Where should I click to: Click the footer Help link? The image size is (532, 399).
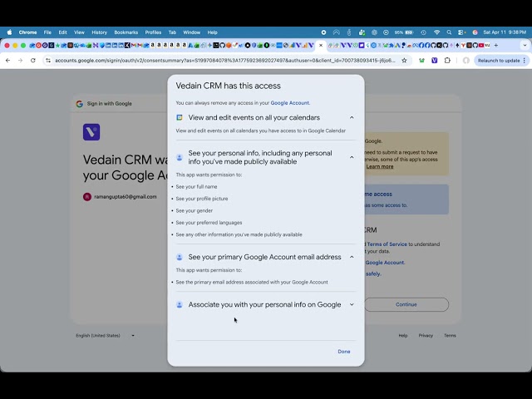click(x=402, y=336)
